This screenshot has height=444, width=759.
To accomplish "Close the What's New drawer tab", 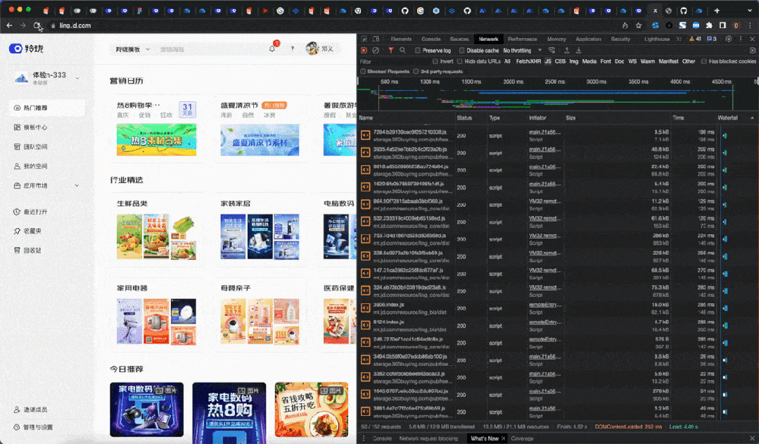I will point(504,438).
